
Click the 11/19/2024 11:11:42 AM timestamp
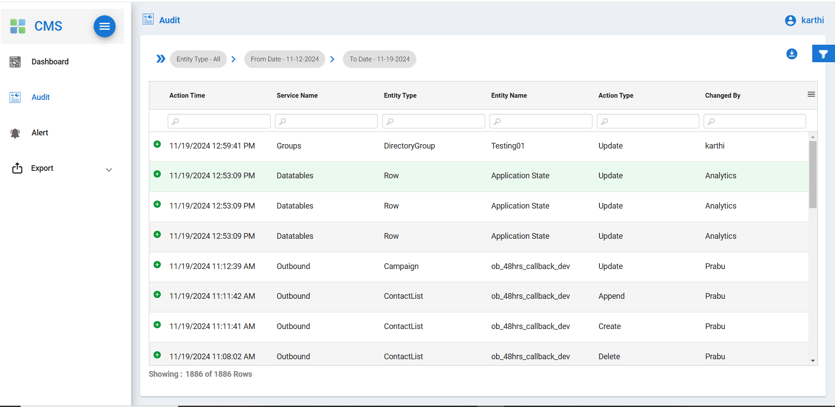pyautogui.click(x=212, y=296)
